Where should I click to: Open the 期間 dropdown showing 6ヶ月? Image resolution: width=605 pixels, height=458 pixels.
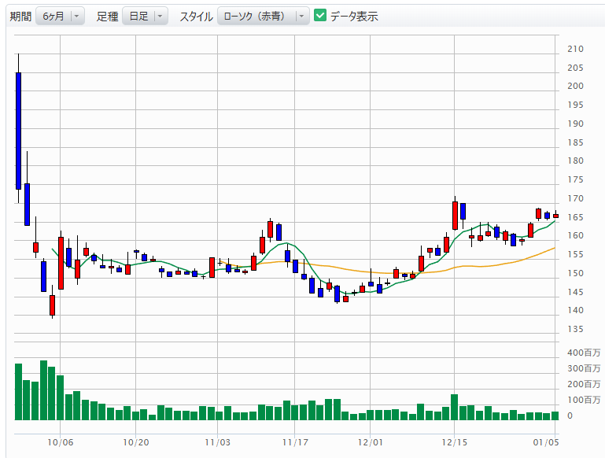[x=60, y=17]
